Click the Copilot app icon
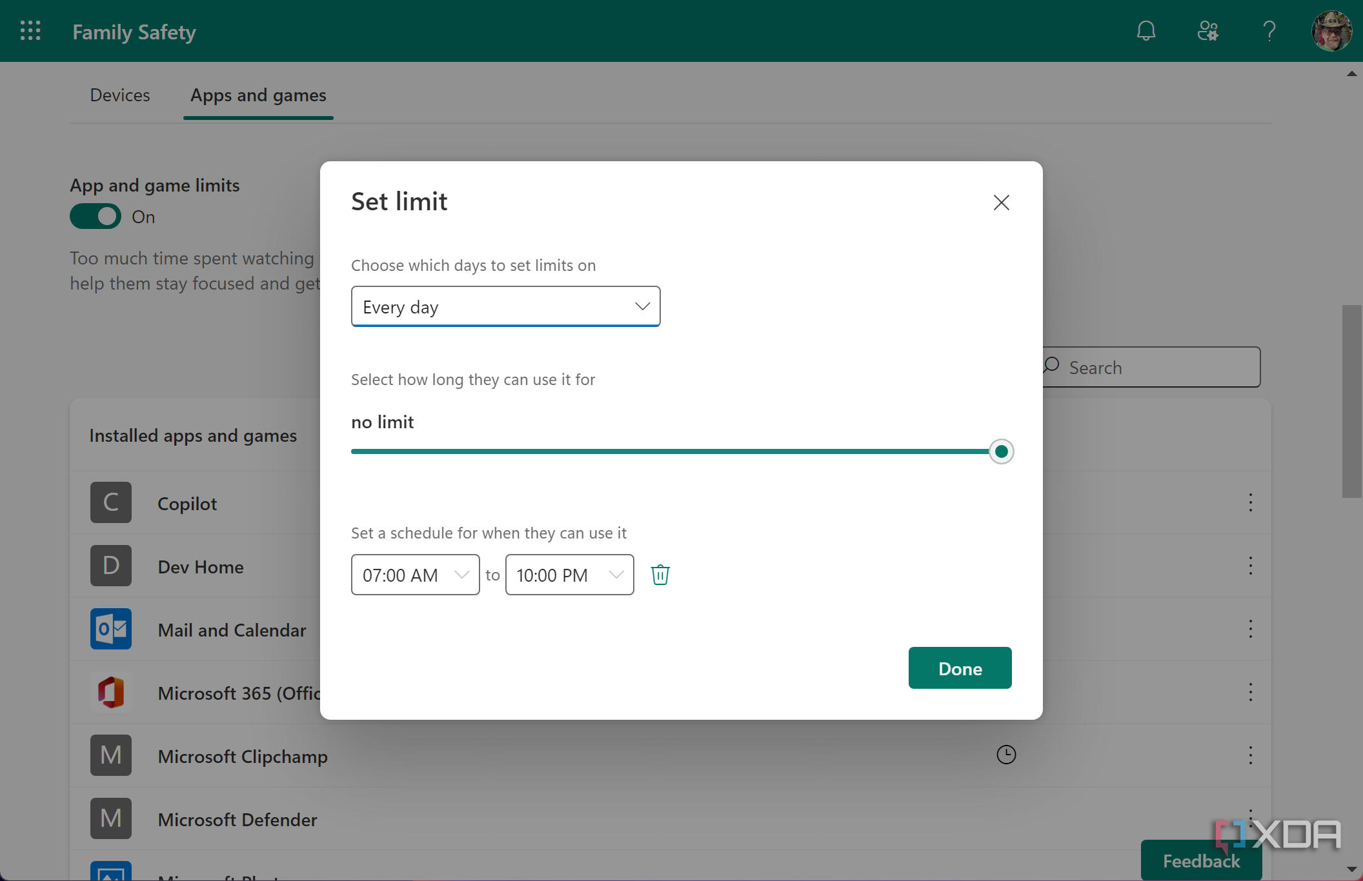This screenshot has width=1363, height=881. coord(111,502)
